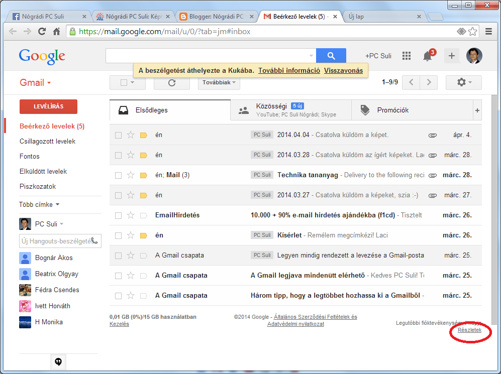
Task: Add a new inbox tab with the plus
Action: click(477, 110)
